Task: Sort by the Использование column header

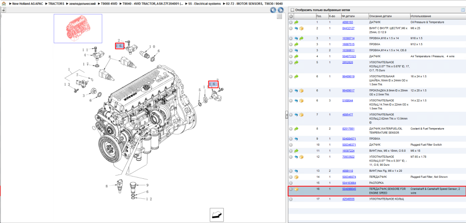Action: click(x=437, y=16)
